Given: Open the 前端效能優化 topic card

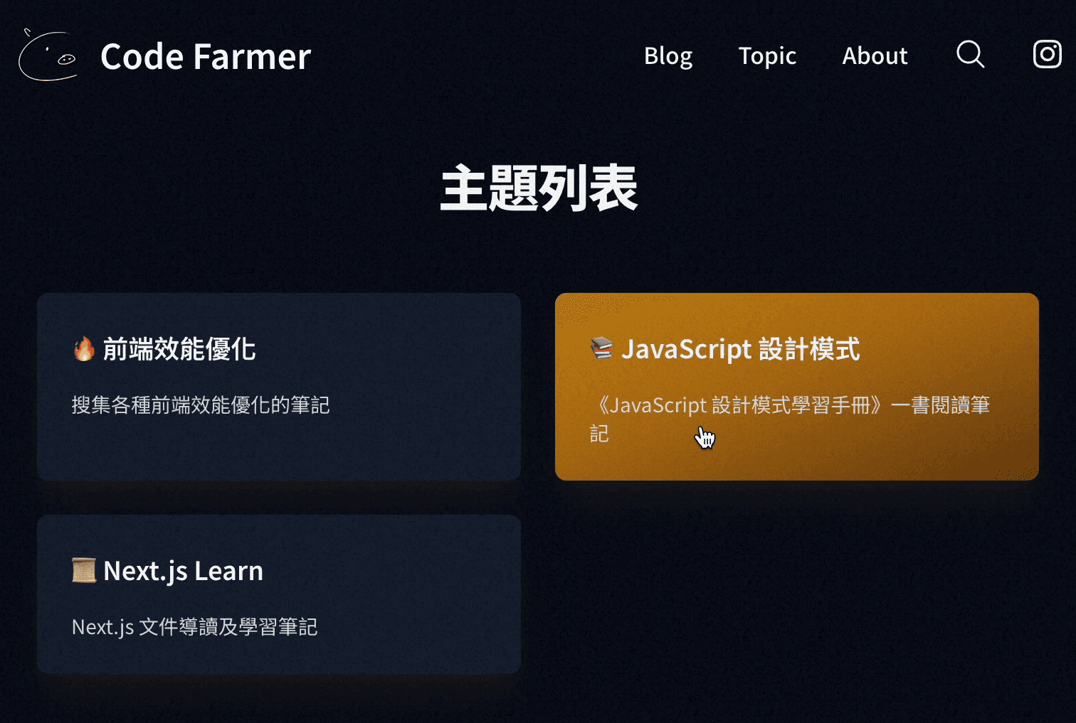Looking at the screenshot, I should [278, 386].
